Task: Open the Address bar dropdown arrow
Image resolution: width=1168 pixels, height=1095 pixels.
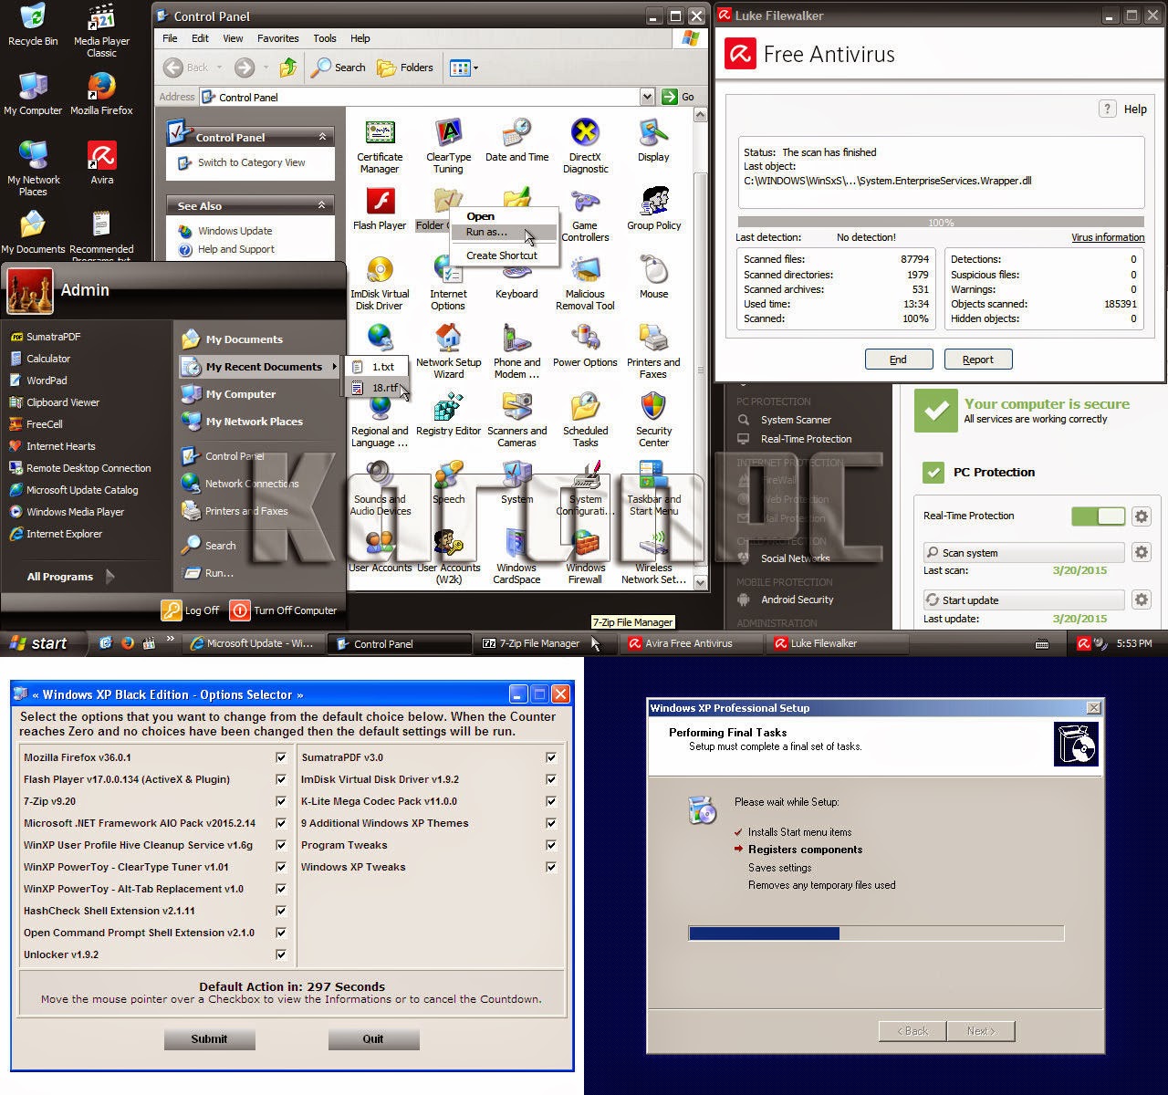Action: (x=647, y=97)
